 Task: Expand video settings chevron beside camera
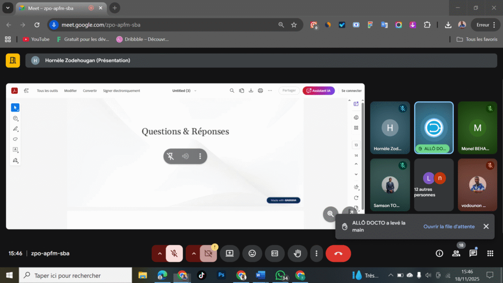point(194,254)
